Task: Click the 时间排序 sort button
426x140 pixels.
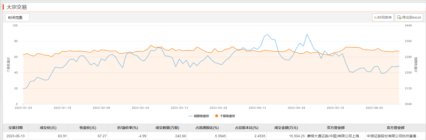Action: click(383, 17)
